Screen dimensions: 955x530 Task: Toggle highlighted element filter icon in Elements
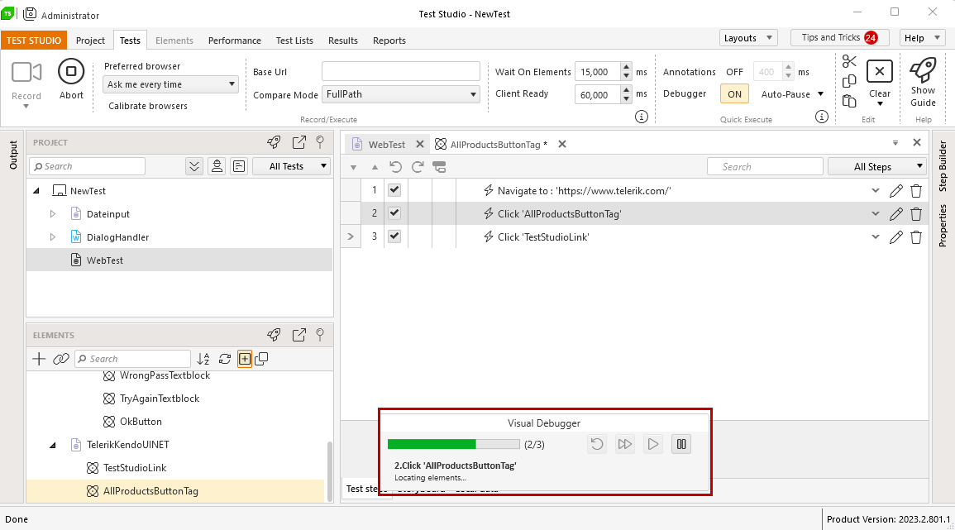244,359
